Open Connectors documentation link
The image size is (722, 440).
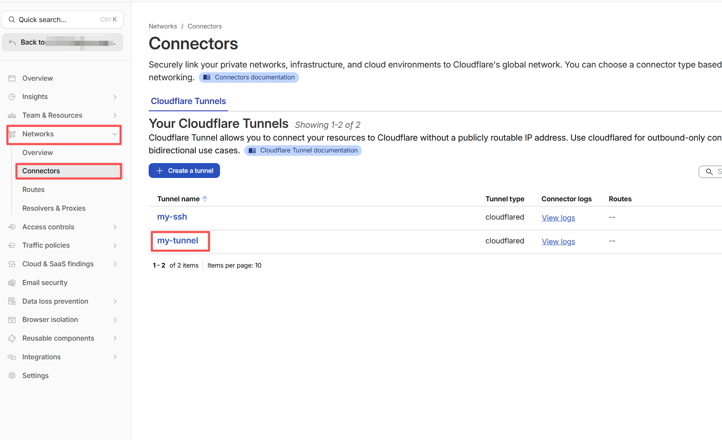[x=249, y=77]
